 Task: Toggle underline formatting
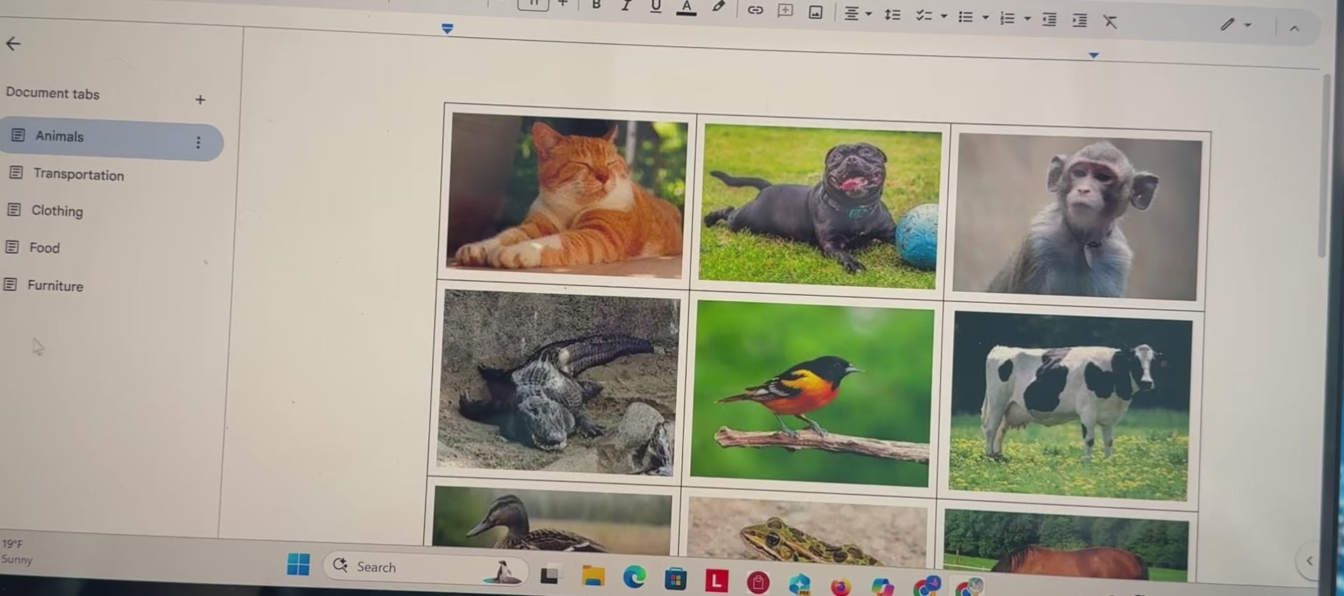(655, 7)
